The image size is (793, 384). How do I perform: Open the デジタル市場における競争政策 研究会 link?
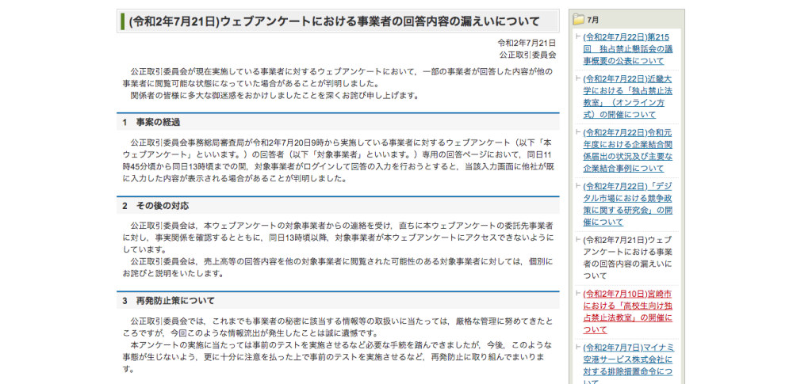pyautogui.click(x=628, y=204)
